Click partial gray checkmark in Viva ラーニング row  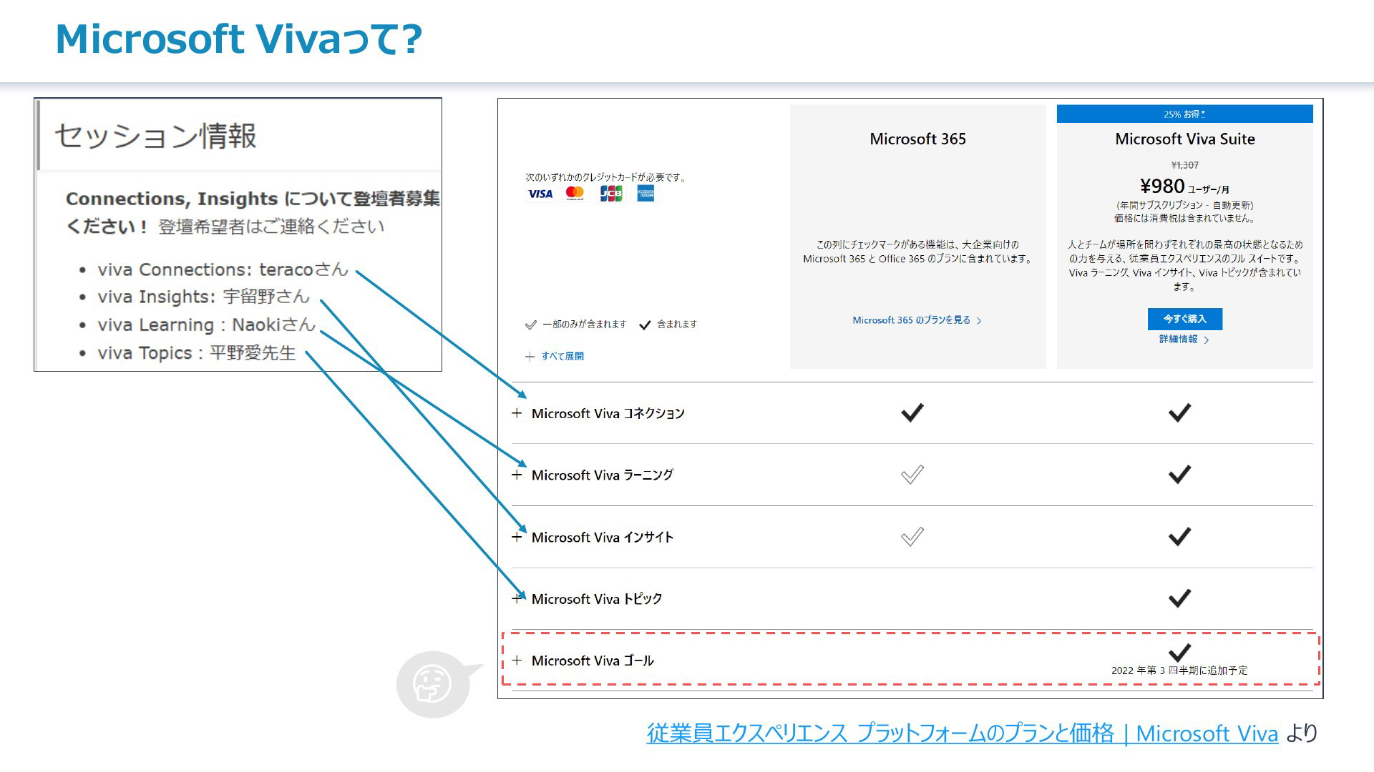tap(912, 475)
